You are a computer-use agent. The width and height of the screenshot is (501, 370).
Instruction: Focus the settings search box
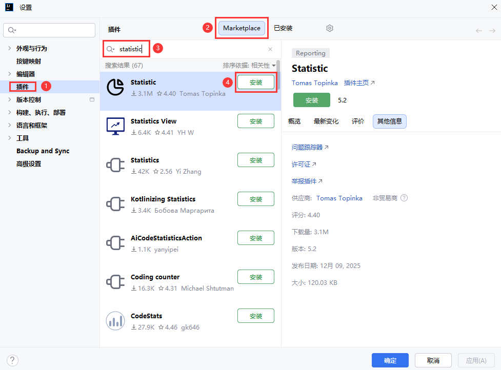coord(49,30)
